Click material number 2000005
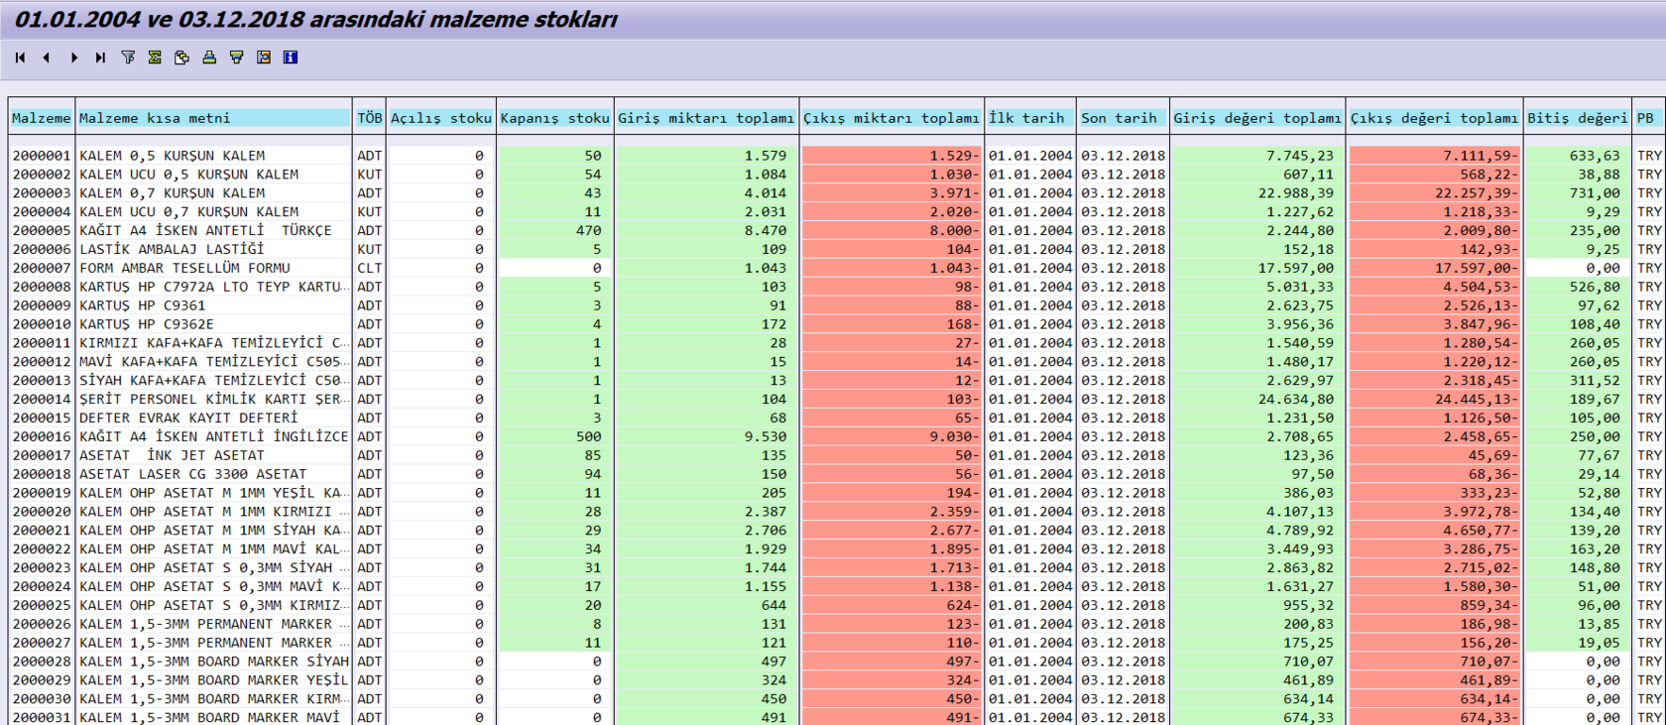1666x725 pixels. [42, 230]
